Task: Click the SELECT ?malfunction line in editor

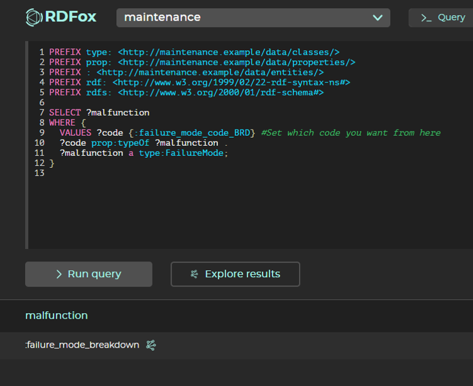Action: pos(99,113)
